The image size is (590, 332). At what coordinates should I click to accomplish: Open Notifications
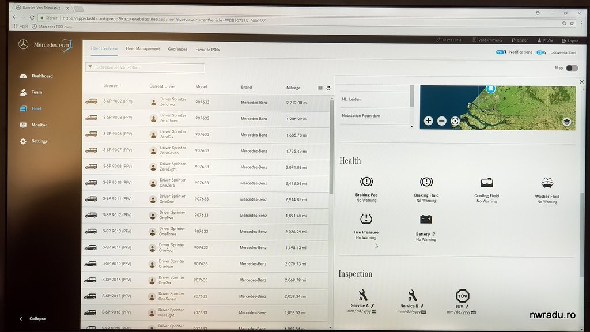(x=515, y=52)
